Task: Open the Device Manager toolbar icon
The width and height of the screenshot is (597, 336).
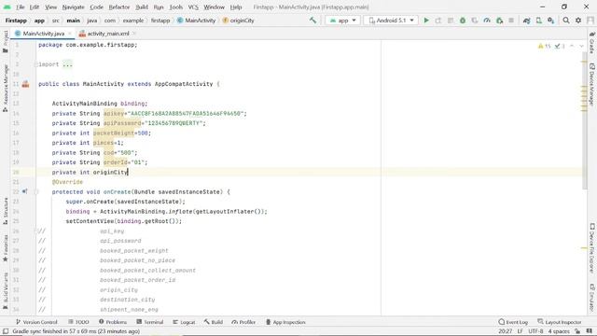Action: pyautogui.click(x=539, y=21)
